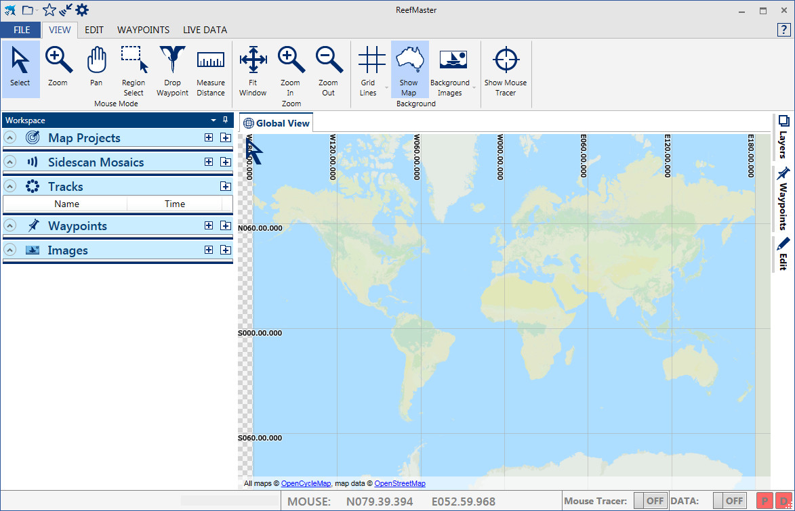Turn on the Mouse Tracer status switch

coord(650,501)
